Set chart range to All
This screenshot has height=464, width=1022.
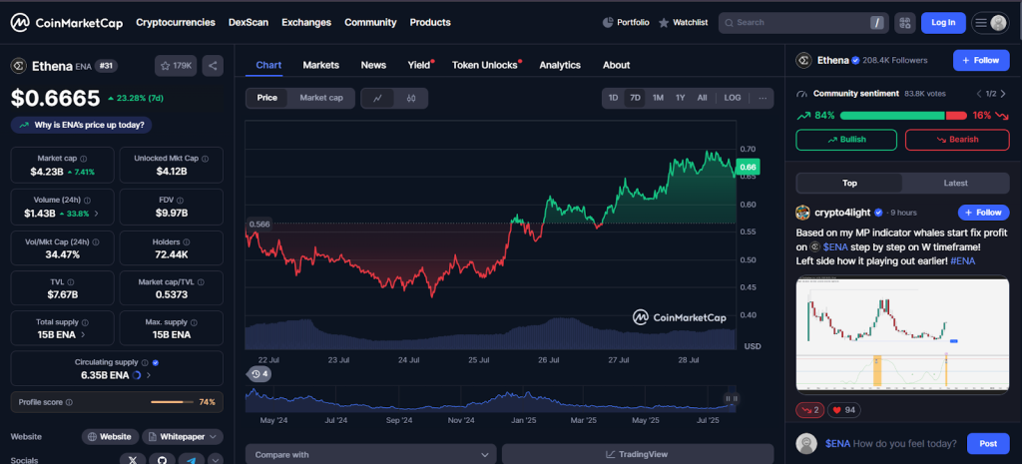[702, 98]
